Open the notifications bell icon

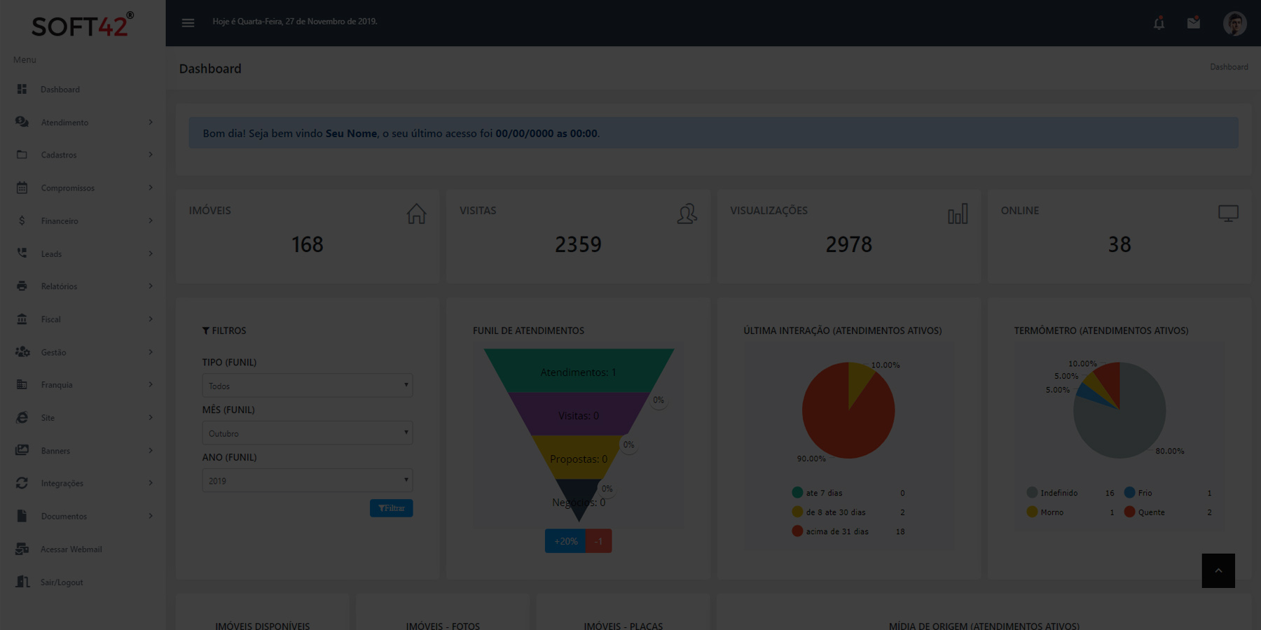click(x=1159, y=23)
